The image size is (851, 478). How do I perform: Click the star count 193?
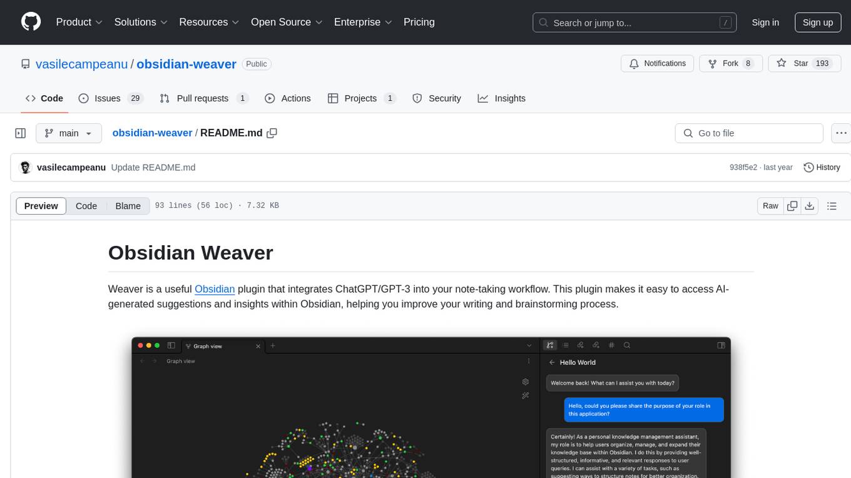[x=822, y=63]
